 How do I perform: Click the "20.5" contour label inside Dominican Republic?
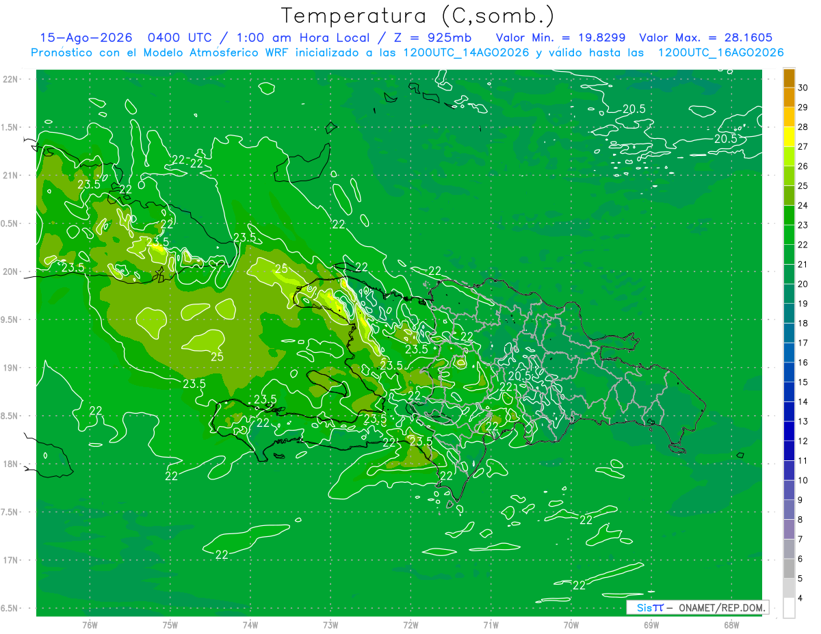click(x=520, y=375)
